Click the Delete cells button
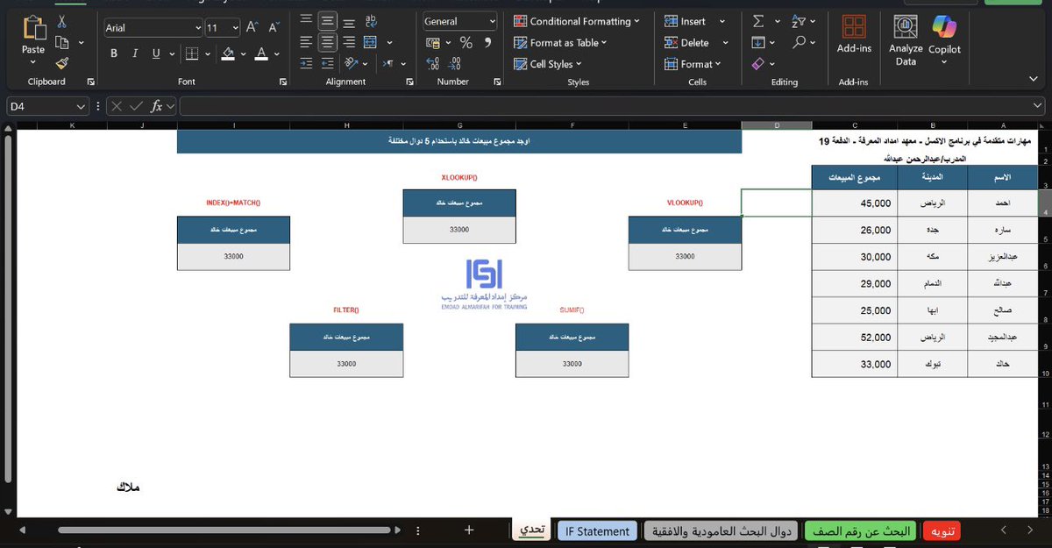The width and height of the screenshot is (1052, 548). [687, 42]
